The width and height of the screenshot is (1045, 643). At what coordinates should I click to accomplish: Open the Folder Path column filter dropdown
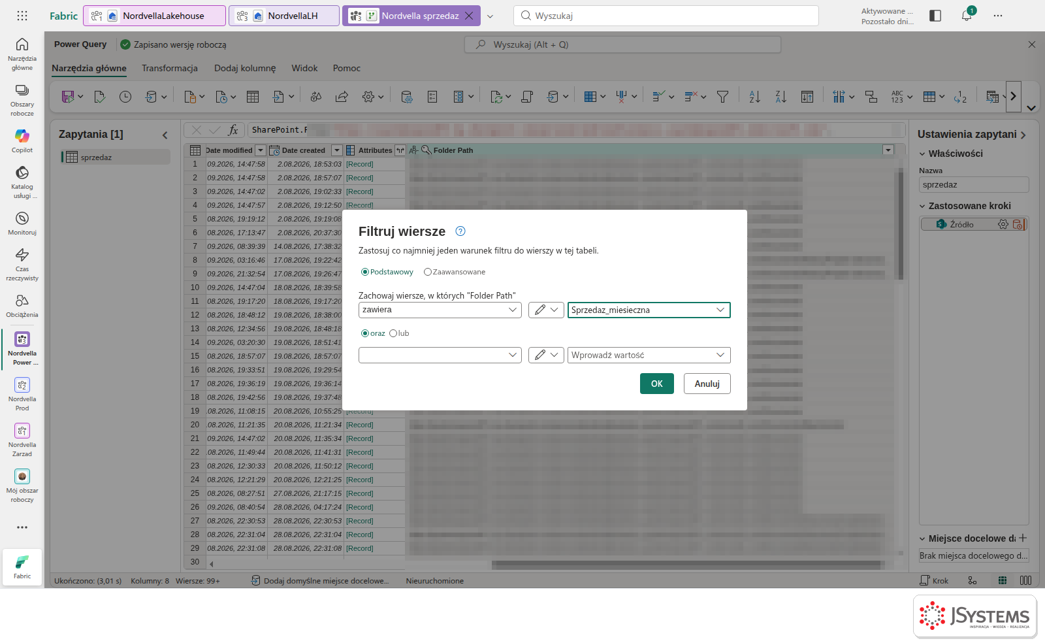coord(888,150)
